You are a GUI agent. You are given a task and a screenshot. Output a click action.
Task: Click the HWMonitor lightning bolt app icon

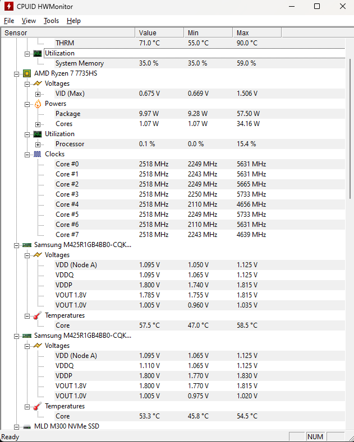(x=8, y=6)
